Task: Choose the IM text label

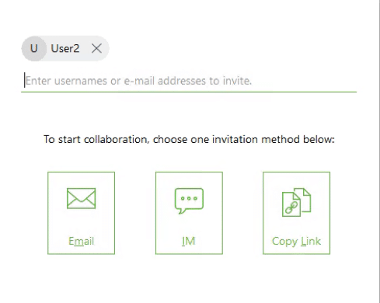Action: 189,242
